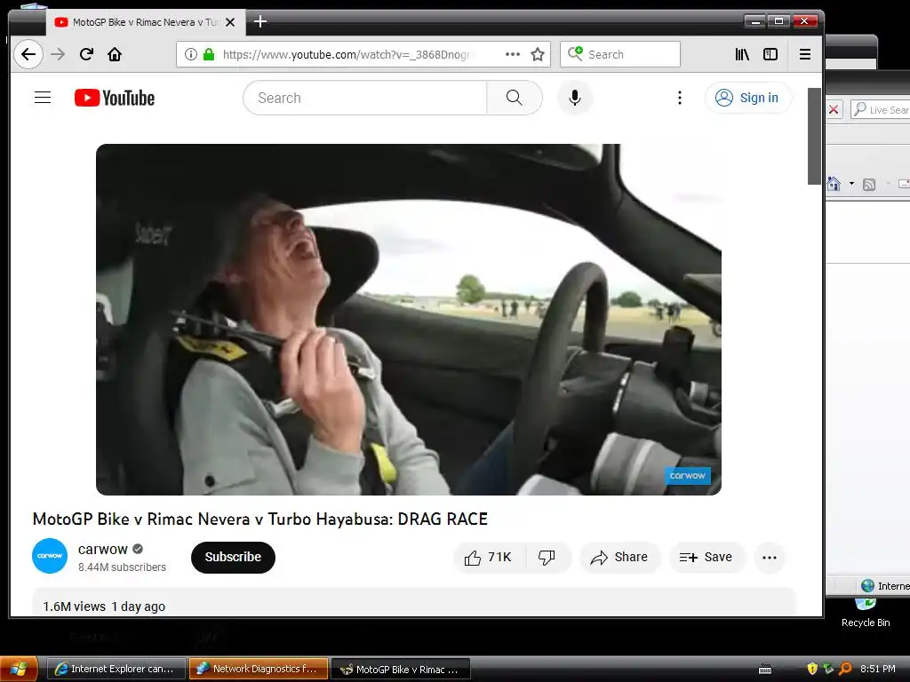Click the Firefox forward arrow
Image resolution: width=910 pixels, height=682 pixels.
click(x=58, y=54)
